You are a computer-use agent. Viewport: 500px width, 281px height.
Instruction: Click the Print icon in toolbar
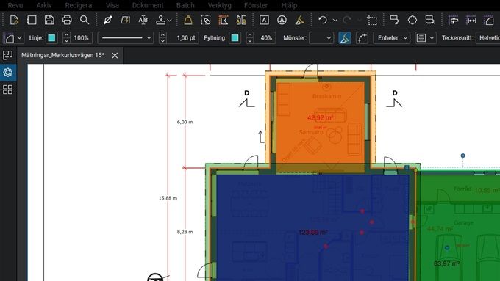point(67,20)
